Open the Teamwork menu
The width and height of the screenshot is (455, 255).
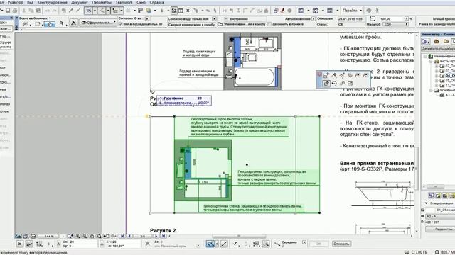(124, 2)
